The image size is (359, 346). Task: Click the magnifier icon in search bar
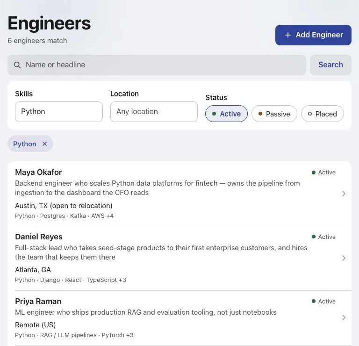tap(17, 65)
